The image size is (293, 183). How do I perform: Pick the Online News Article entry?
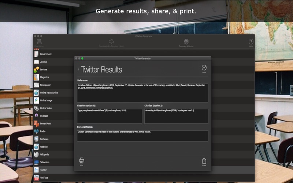(49, 93)
